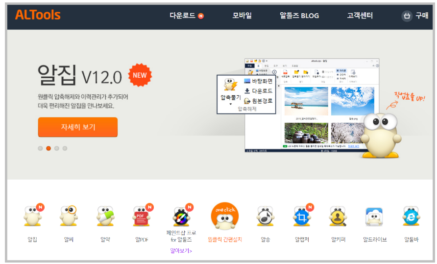Screen dimensions: 437x264
Task: Click the clay jars photo thumbnail
Action: pyautogui.click(x=306, y=133)
